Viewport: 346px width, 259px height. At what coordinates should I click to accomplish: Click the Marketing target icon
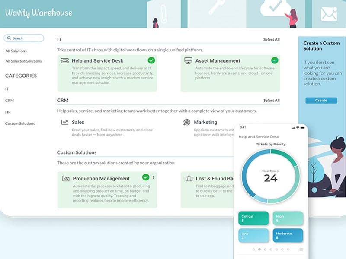pyautogui.click(x=187, y=122)
